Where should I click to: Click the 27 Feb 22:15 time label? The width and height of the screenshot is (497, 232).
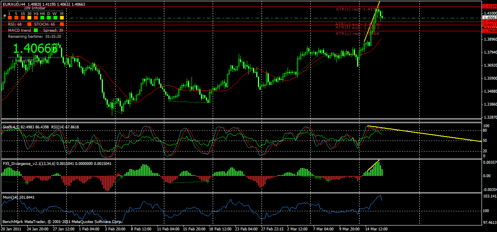[x=272, y=229]
